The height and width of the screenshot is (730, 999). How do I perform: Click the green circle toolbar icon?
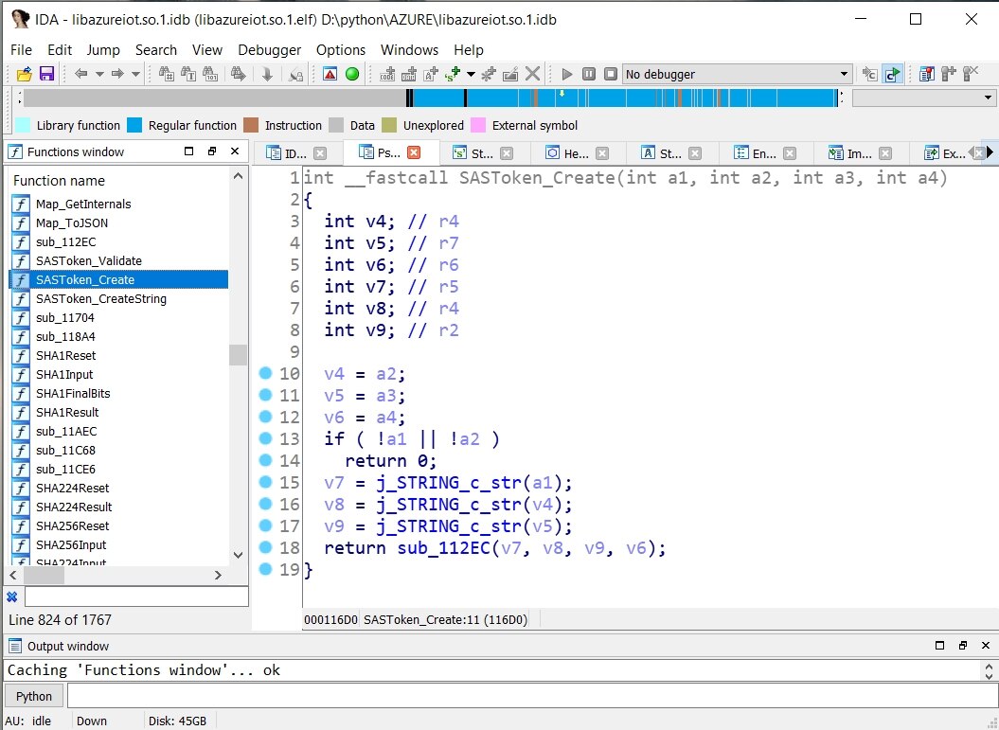(352, 74)
